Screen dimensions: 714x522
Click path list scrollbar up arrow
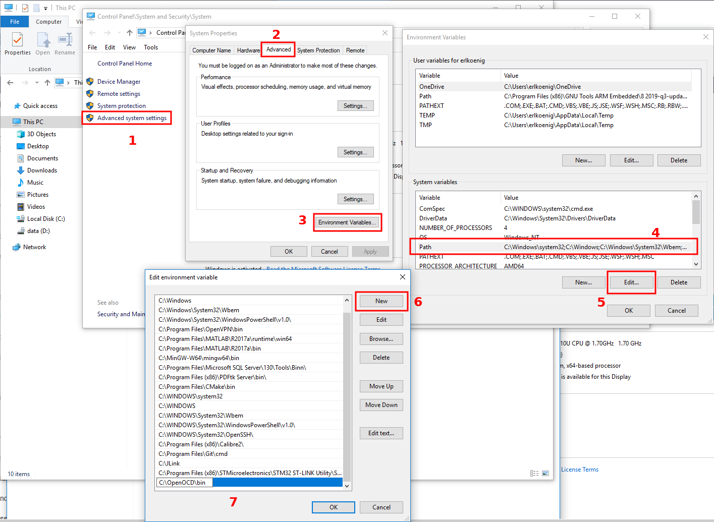tap(347, 300)
